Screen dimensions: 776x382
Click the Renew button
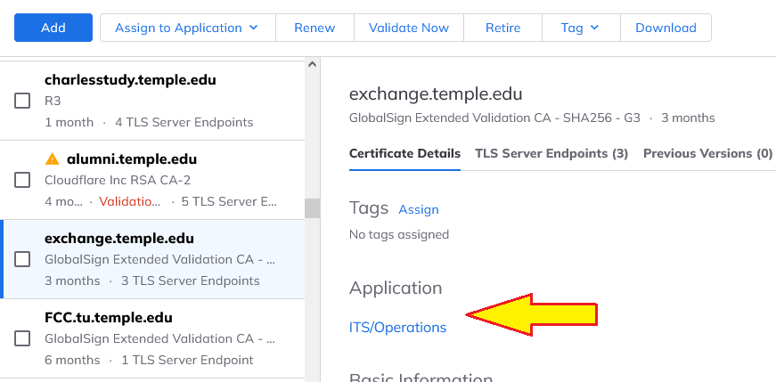pyautogui.click(x=314, y=28)
